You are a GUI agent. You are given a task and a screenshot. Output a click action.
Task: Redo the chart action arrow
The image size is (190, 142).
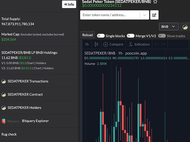(163, 44)
